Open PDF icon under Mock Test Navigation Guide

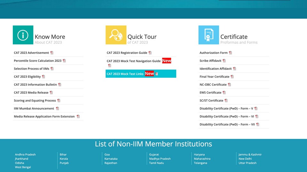pos(110,66)
